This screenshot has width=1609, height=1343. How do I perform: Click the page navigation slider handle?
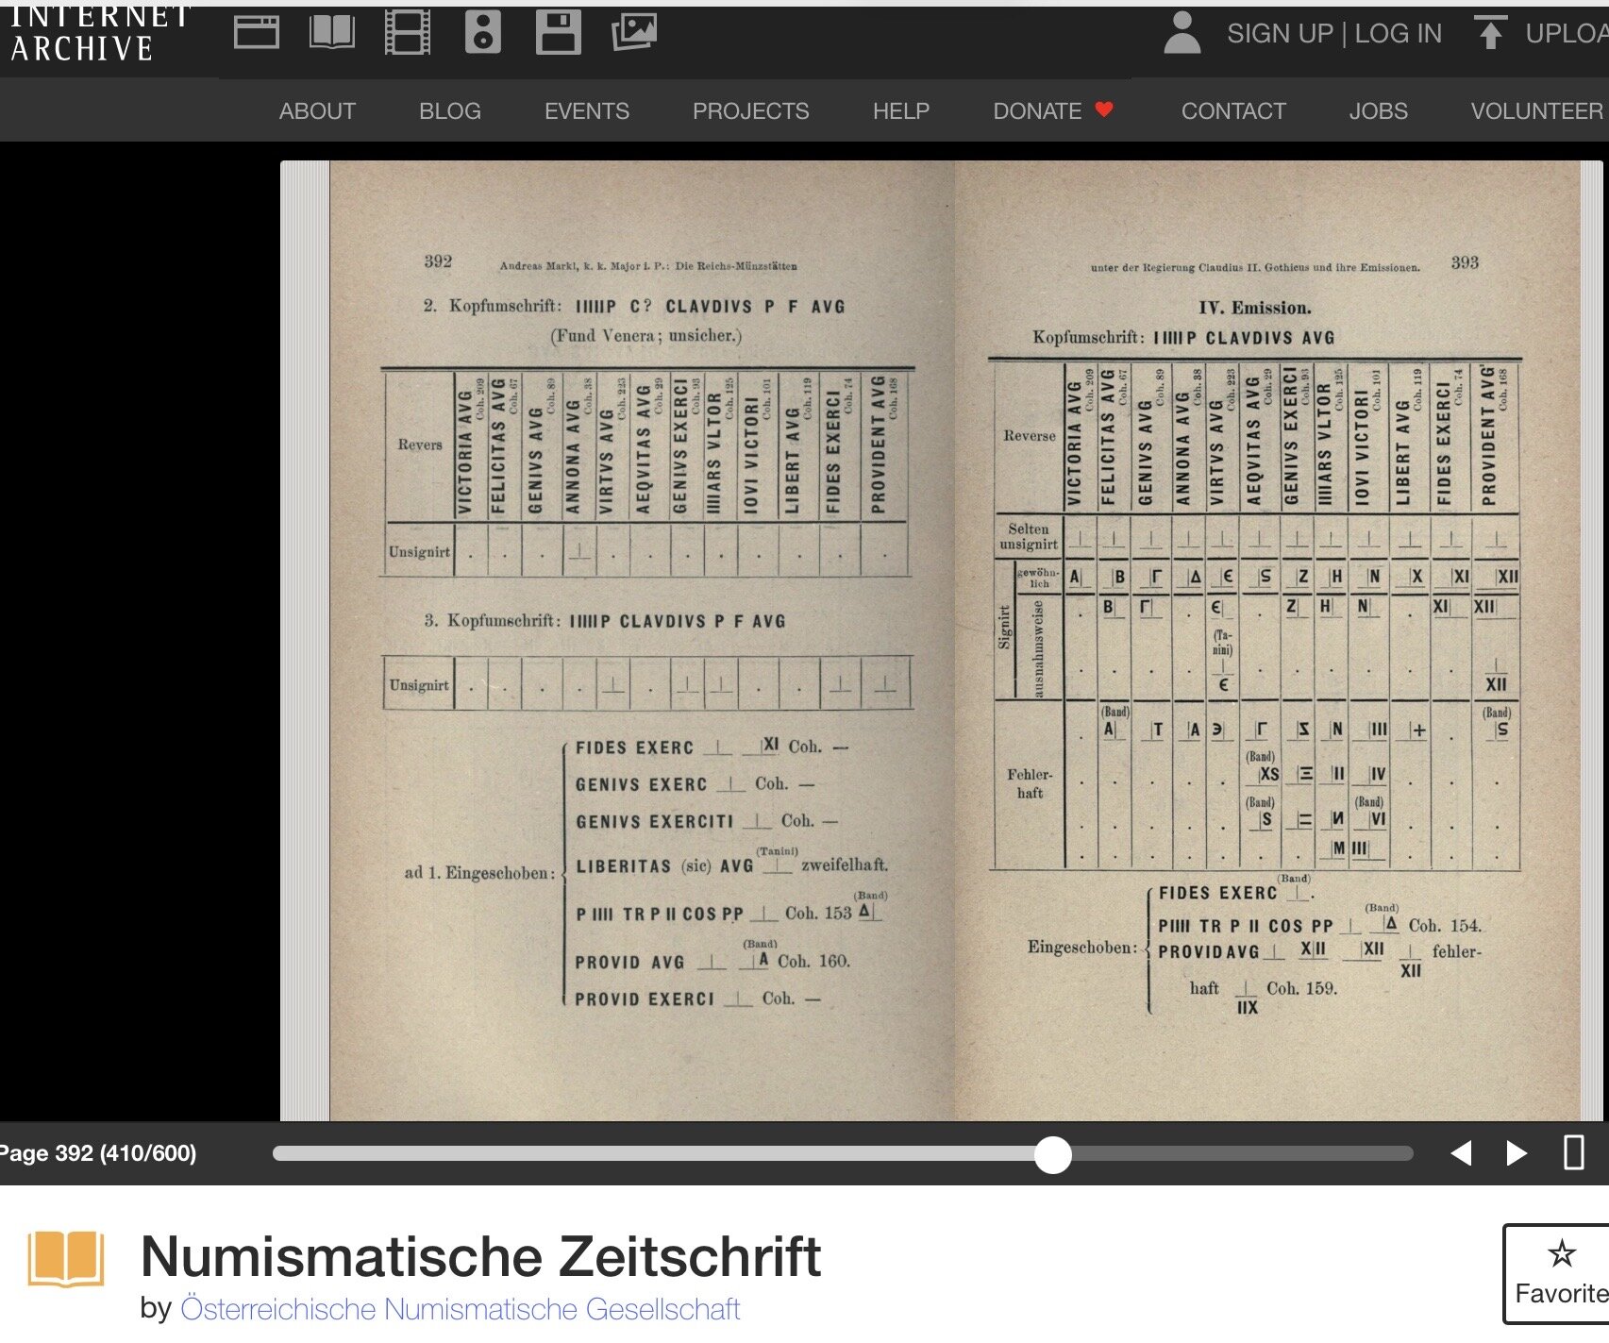click(1052, 1153)
